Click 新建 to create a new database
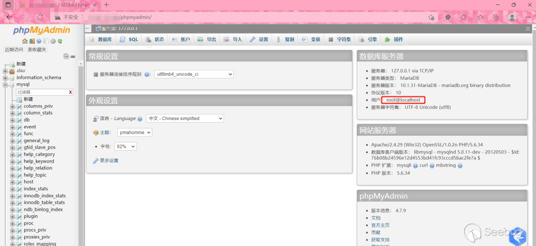Screen dimensions: 536x246 click(x=21, y=64)
